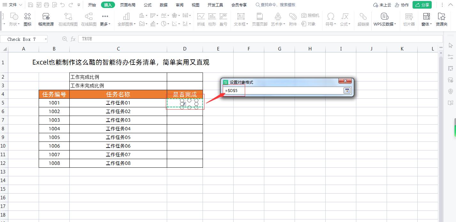This screenshot has height=222, width=456.
Task: Open the slicer tool (切片器)
Action: pos(409,19)
